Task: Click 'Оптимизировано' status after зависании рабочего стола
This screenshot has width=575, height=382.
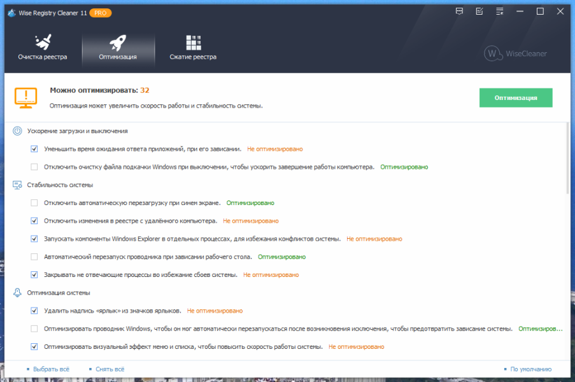Action: [281, 257]
